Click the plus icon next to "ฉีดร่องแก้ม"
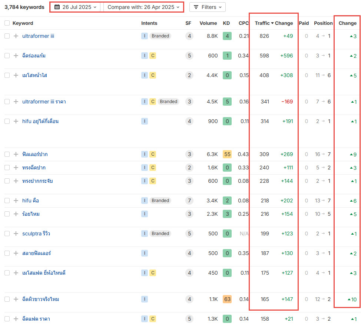 (x=16, y=56)
